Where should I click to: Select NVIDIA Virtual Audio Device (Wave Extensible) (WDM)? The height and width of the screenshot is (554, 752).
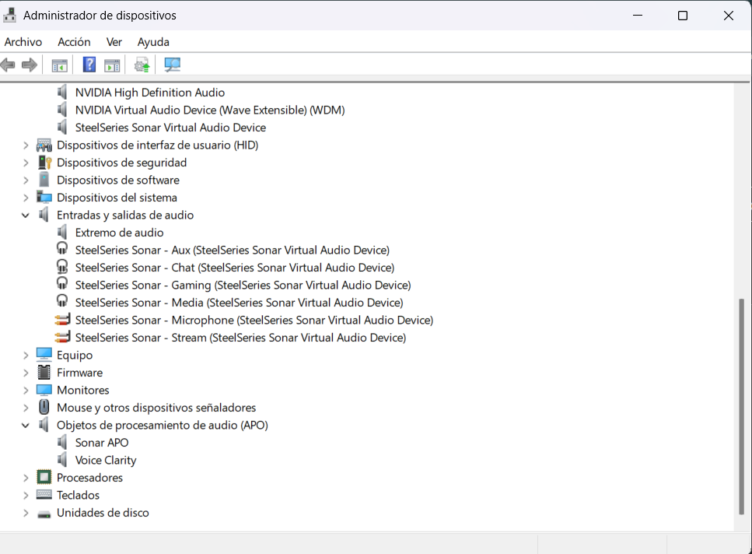coord(210,110)
